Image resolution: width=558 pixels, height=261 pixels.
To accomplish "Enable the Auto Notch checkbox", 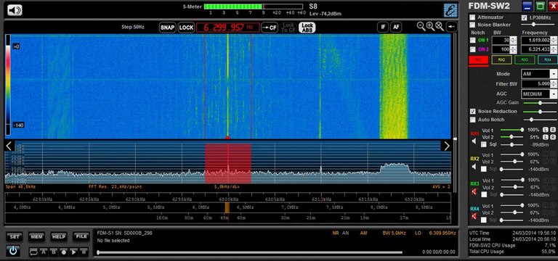I will [472, 120].
